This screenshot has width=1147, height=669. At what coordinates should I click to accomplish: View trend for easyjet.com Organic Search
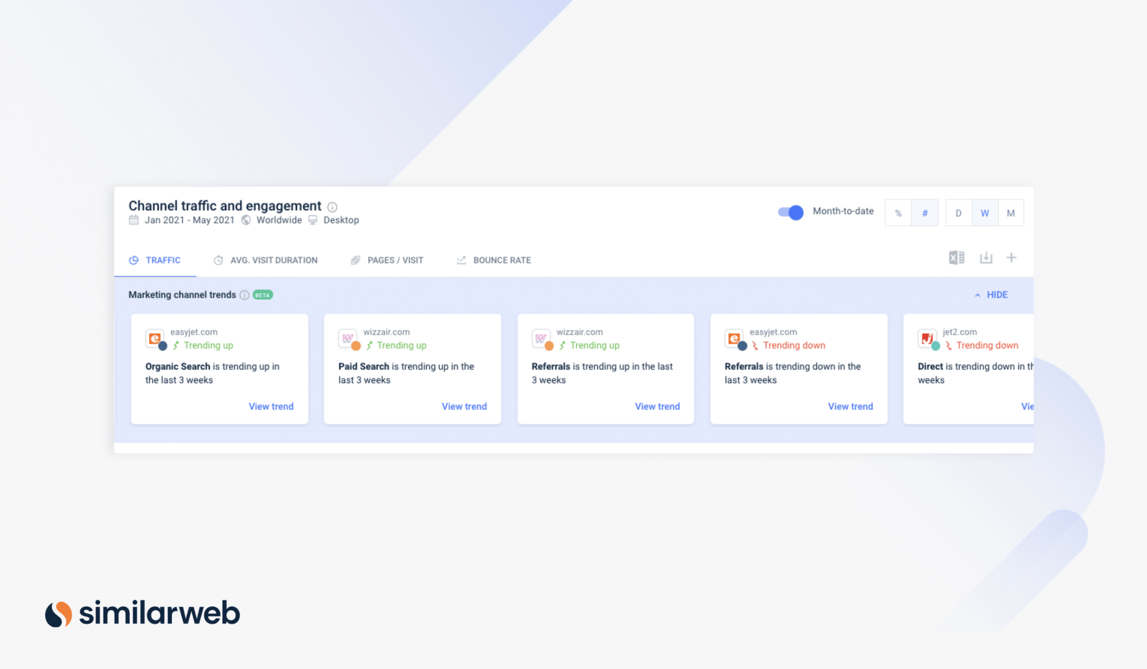tap(271, 406)
